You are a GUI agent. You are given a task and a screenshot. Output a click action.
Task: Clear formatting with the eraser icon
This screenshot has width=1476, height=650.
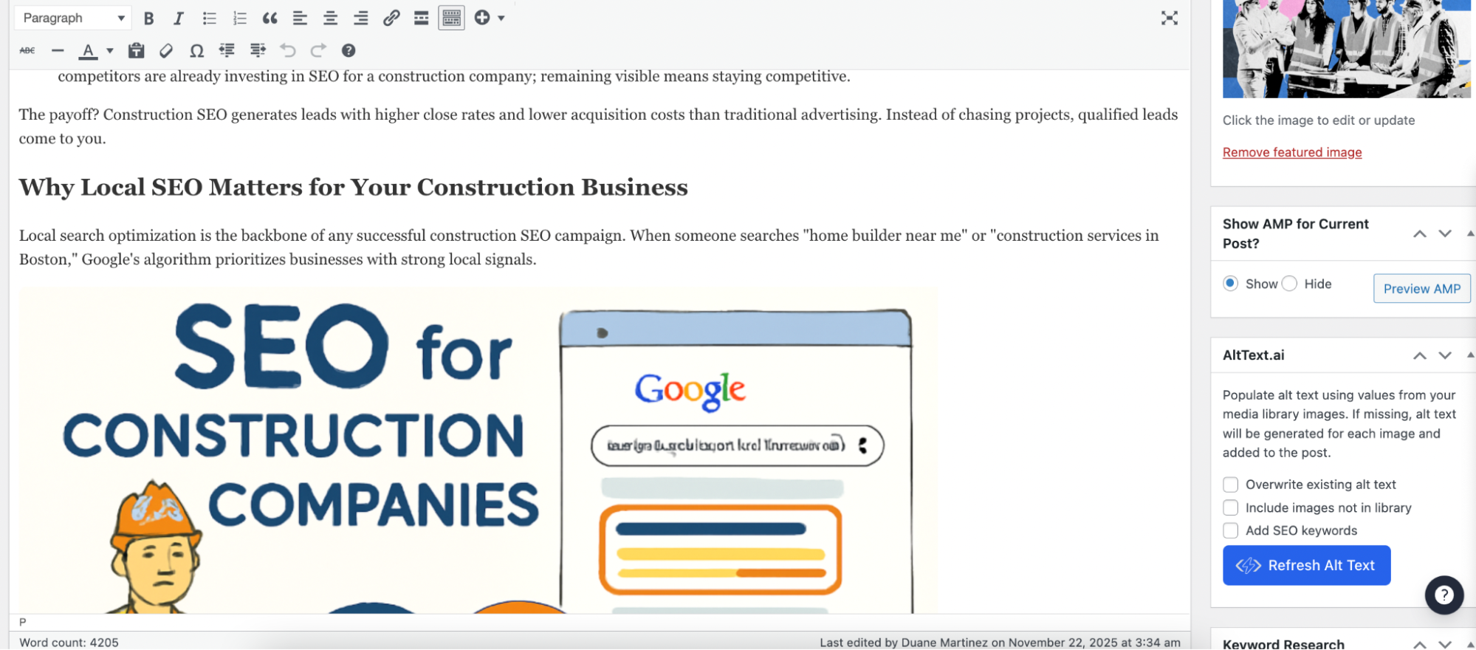[x=166, y=50]
